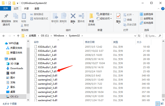The width and height of the screenshot is (165, 106).
Task: Click the Back navigation arrow
Action: [x=4, y=36]
